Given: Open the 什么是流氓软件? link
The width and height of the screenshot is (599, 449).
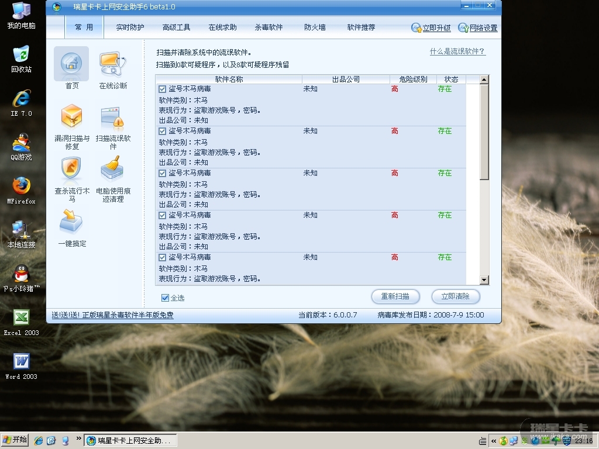Looking at the screenshot, I should [x=457, y=51].
